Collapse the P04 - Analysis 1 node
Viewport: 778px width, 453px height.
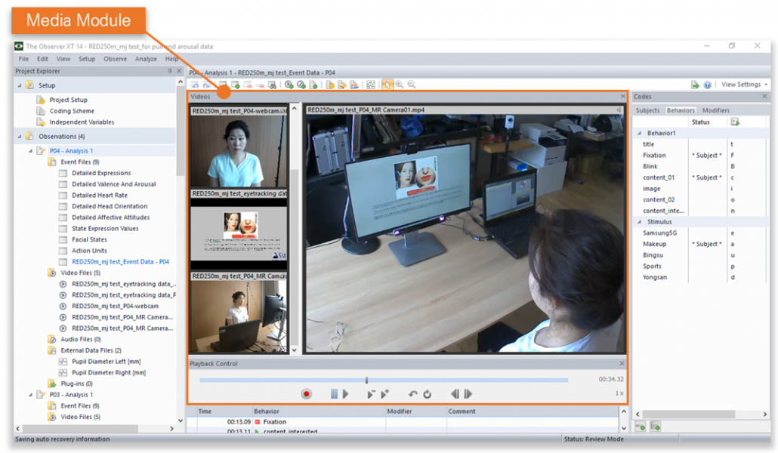click(31, 151)
